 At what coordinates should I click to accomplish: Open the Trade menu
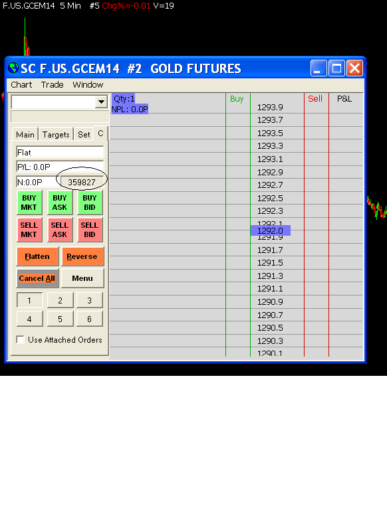[52, 84]
